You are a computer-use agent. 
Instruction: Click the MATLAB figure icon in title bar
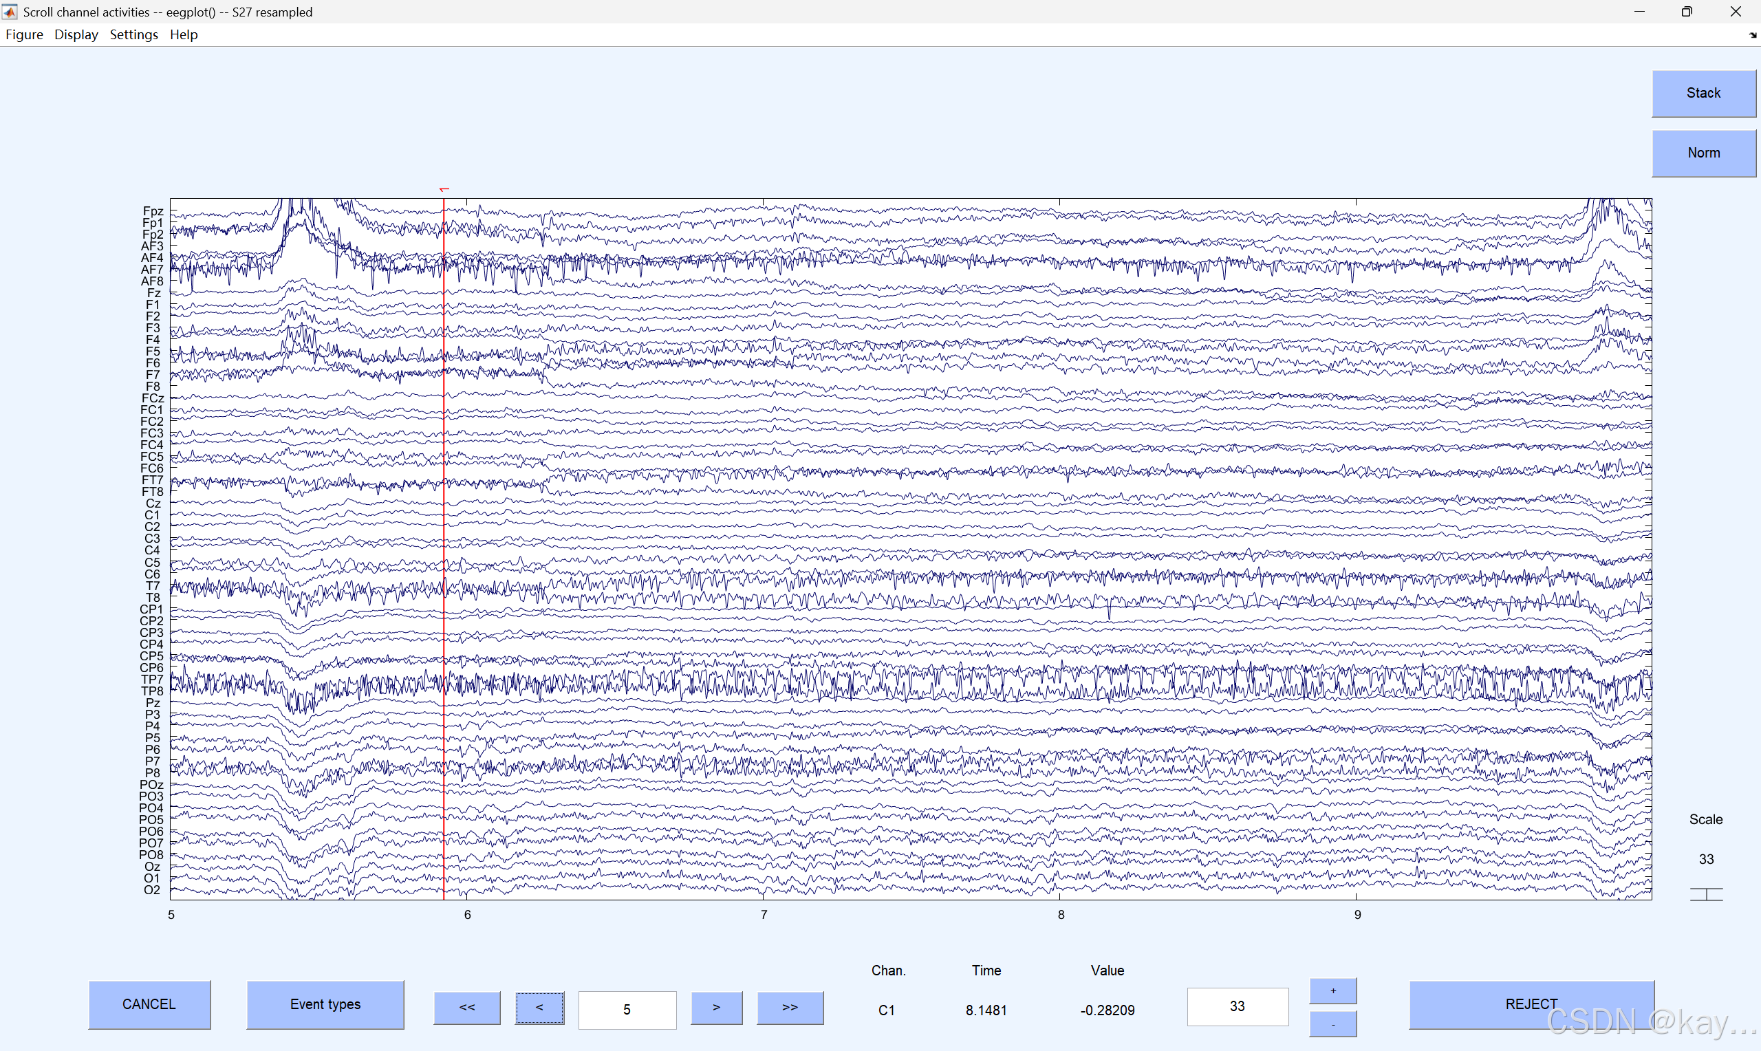point(10,11)
